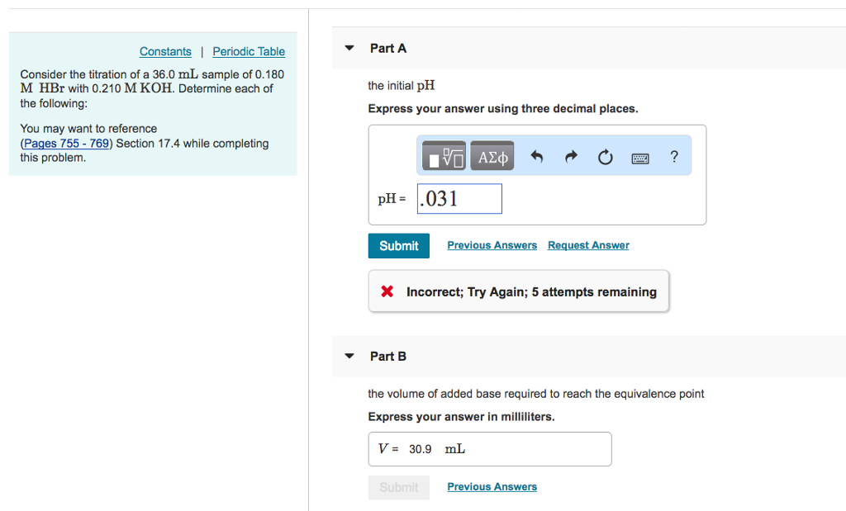View Previous Answers for Part B
The image size is (846, 511).
pyautogui.click(x=492, y=486)
